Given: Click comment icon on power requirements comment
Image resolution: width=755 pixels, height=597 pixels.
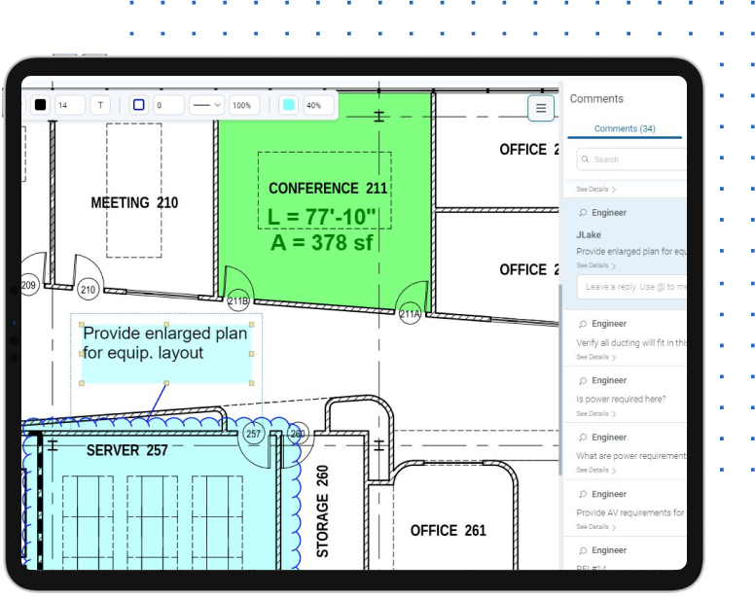Looking at the screenshot, I should tap(583, 438).
